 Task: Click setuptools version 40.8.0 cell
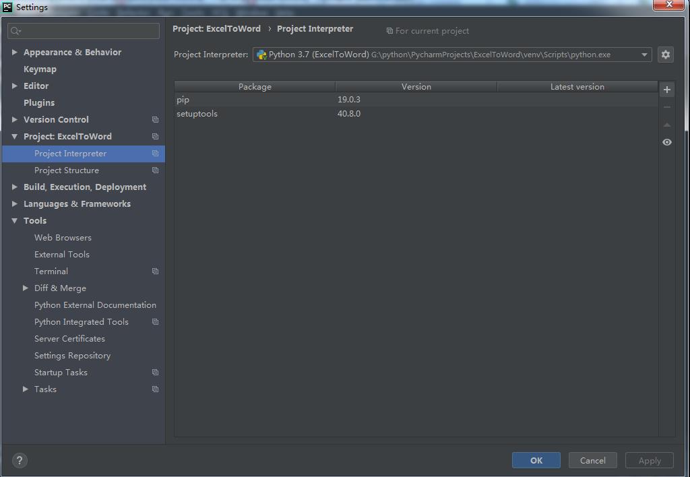(349, 114)
